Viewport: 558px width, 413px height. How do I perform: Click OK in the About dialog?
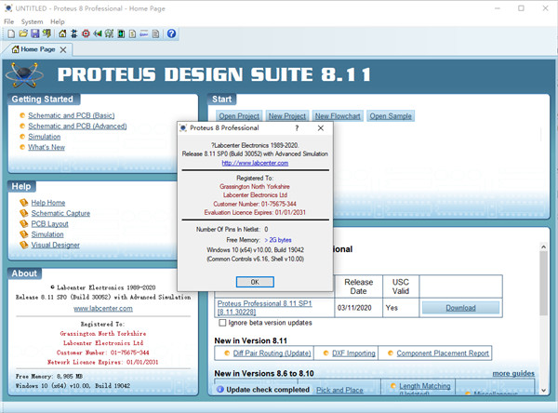pos(255,282)
